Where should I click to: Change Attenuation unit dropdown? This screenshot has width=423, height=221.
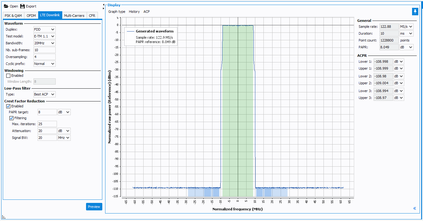pyautogui.click(x=64, y=131)
